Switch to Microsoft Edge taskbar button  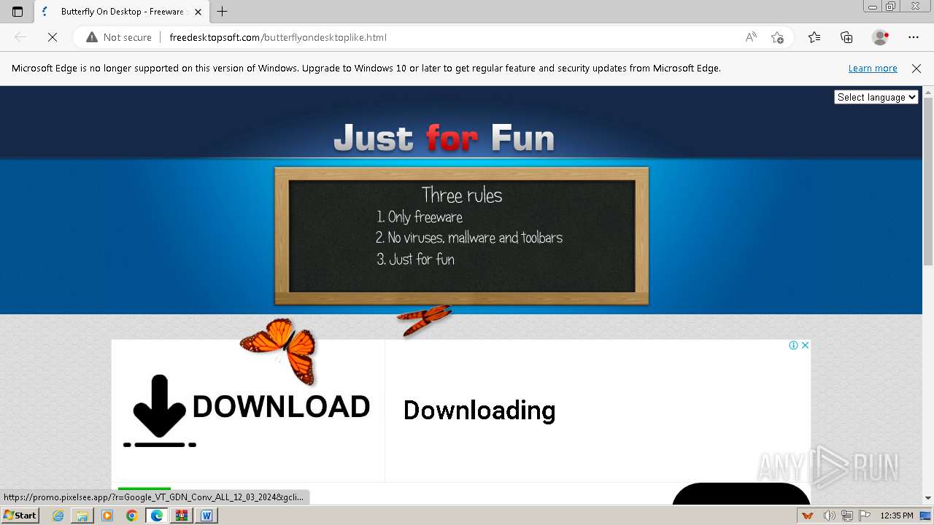click(x=157, y=516)
